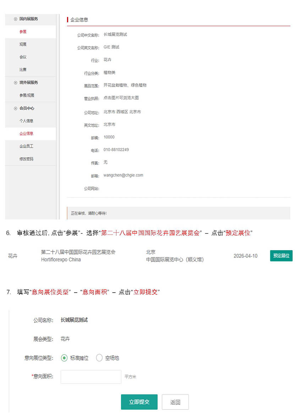Open 个人信息 page

point(26,121)
